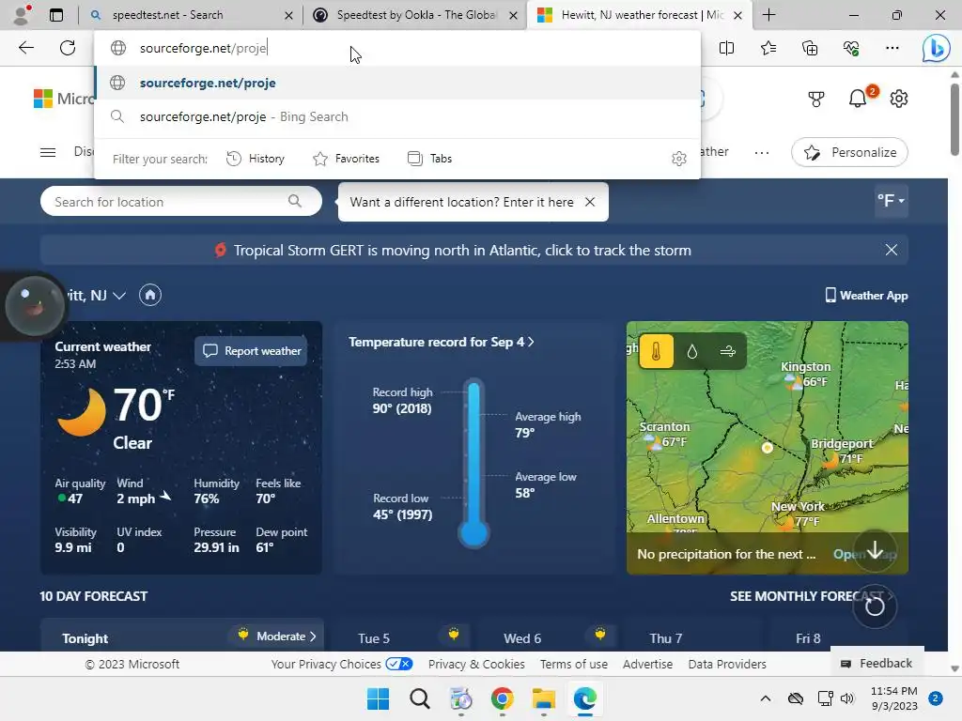Image resolution: width=962 pixels, height=721 pixels.
Task: Open the MSN page settings gear
Action: 899,98
